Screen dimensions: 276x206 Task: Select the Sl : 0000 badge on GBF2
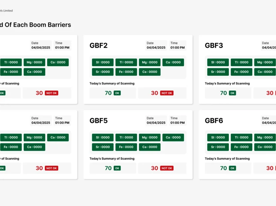102,62
